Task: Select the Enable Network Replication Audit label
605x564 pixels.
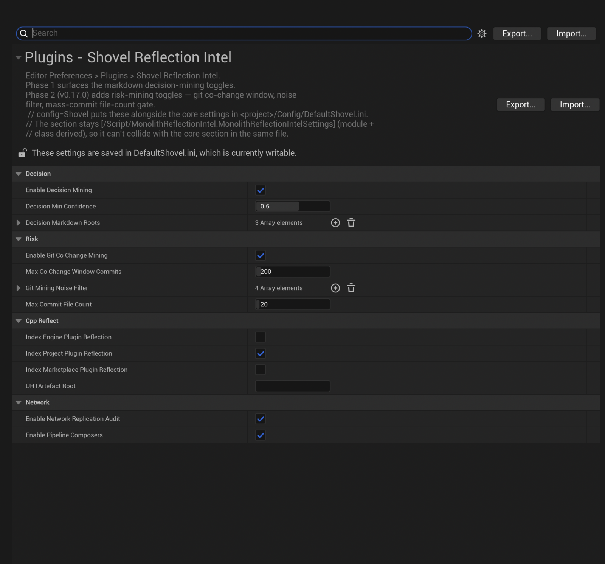Action: (73, 419)
